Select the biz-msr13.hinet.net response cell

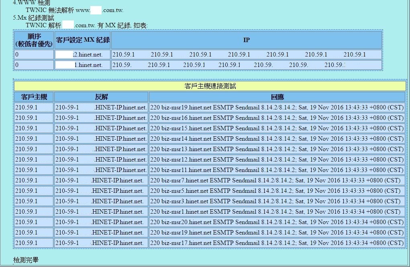click(x=277, y=149)
